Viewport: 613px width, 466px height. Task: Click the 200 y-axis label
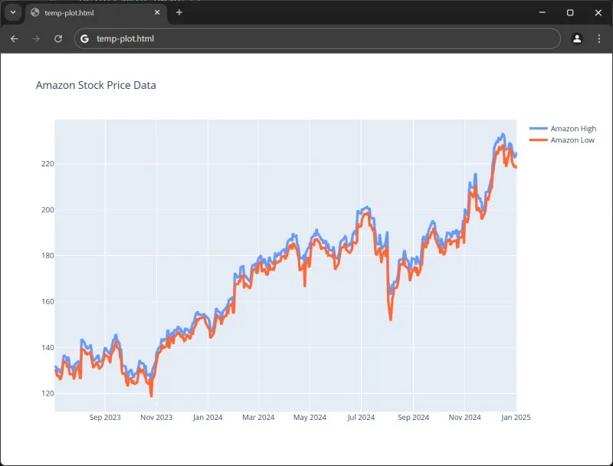pyautogui.click(x=48, y=210)
